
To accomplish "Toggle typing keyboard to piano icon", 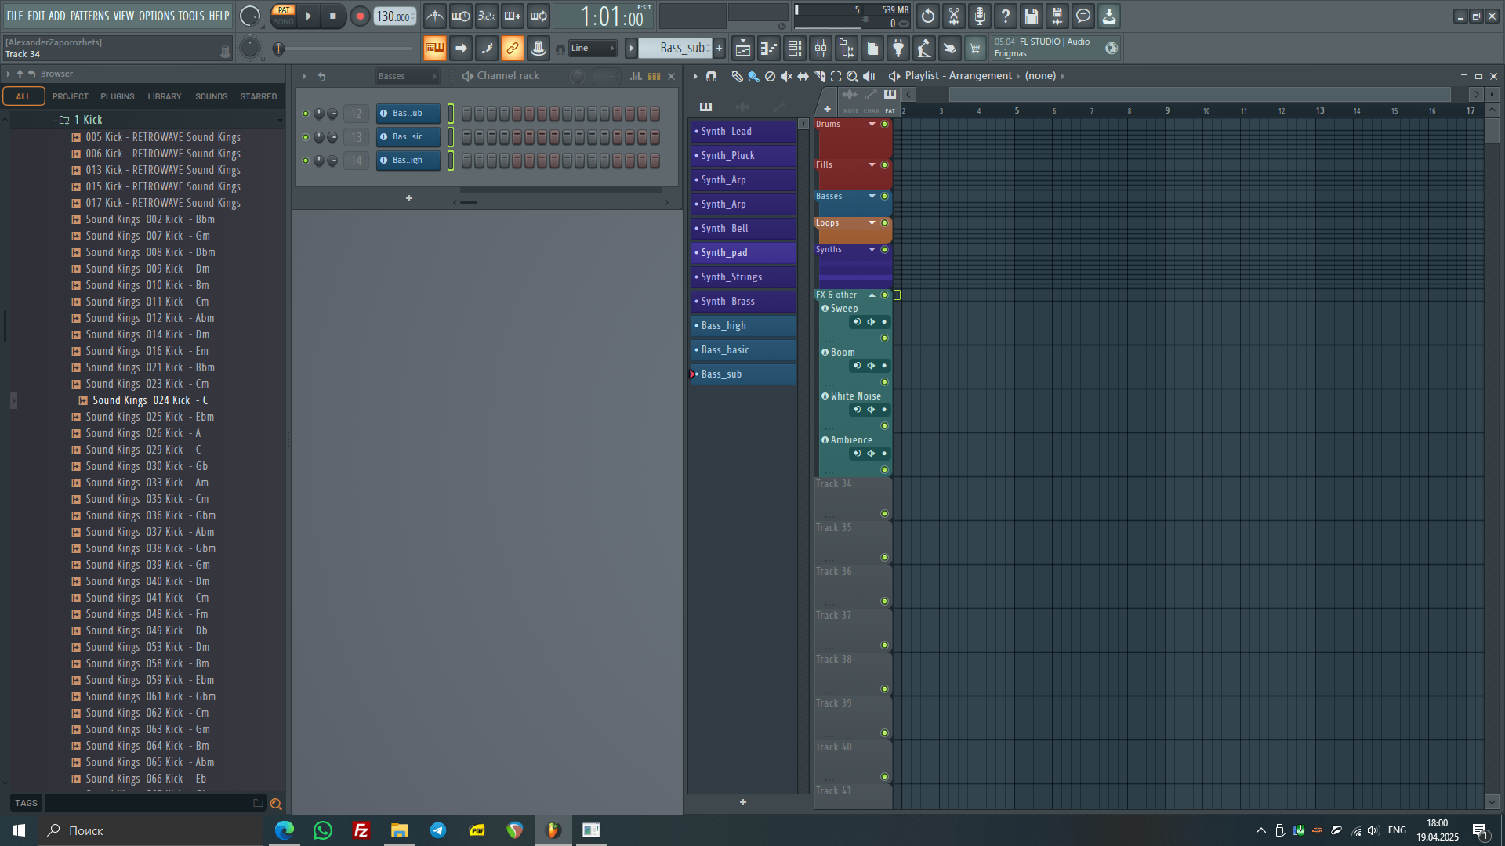I will [x=435, y=49].
